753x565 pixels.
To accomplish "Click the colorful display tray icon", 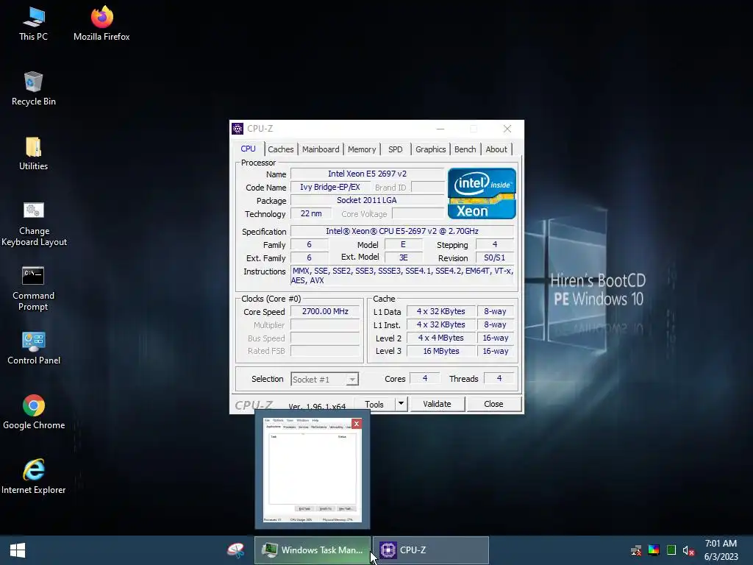I will click(x=654, y=550).
